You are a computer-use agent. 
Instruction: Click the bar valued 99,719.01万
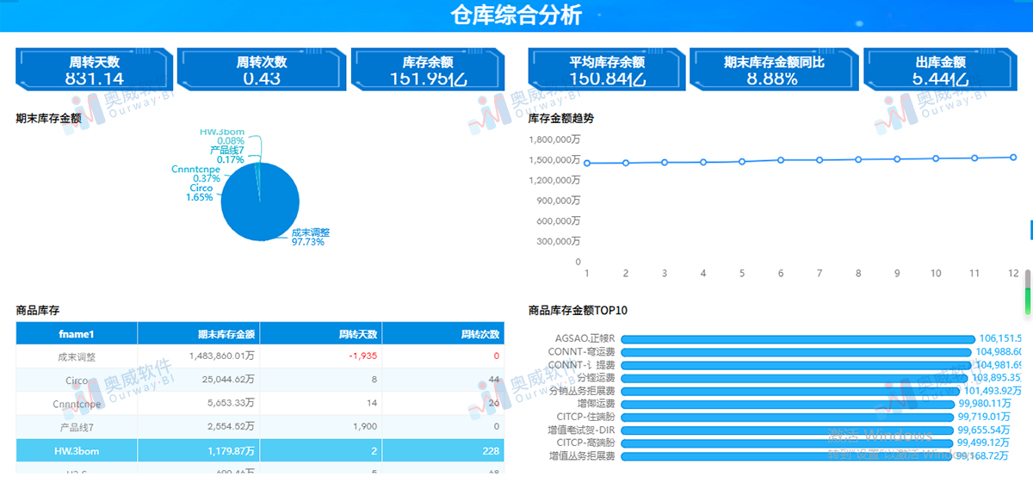[788, 417]
